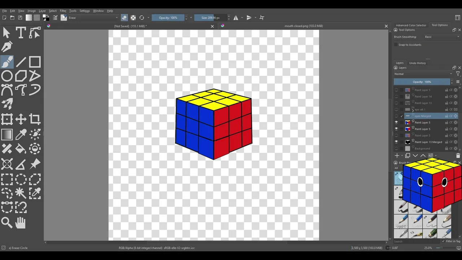Viewport: 462px width, 260px height.
Task: Show the Paint Layer 14 layer
Action: [x=396, y=96]
